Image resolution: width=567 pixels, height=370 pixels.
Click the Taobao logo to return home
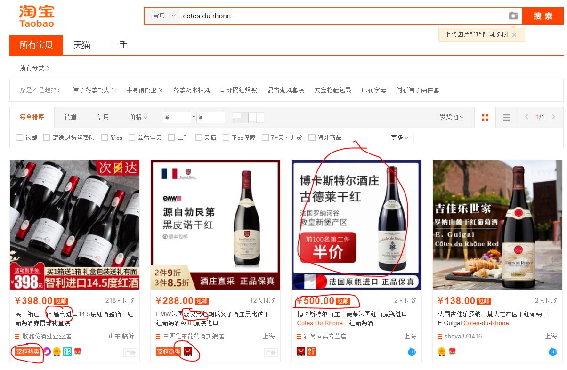[x=35, y=16]
